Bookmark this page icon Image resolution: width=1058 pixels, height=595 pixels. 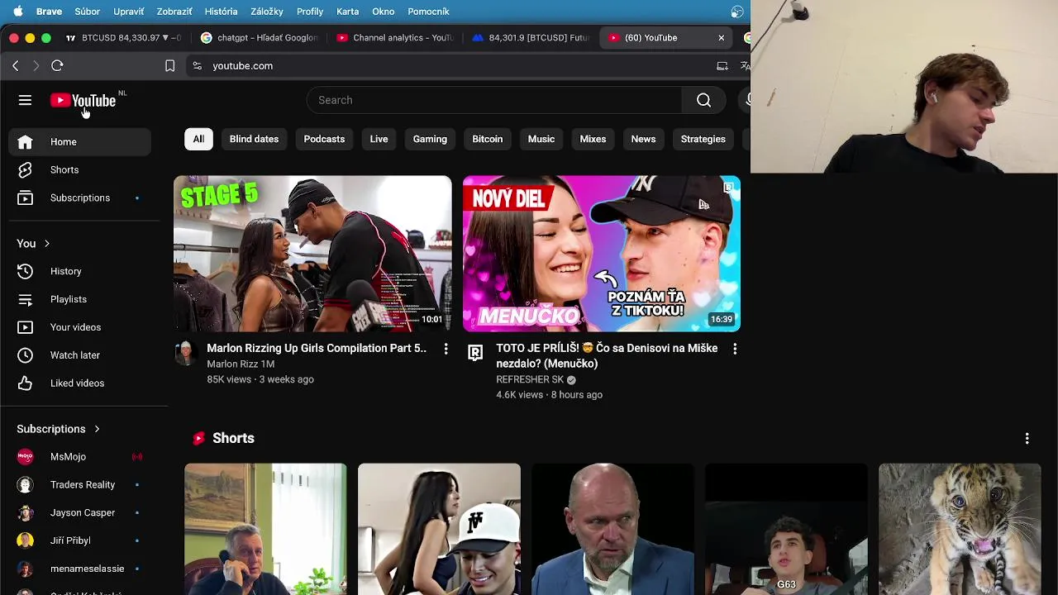pos(169,65)
